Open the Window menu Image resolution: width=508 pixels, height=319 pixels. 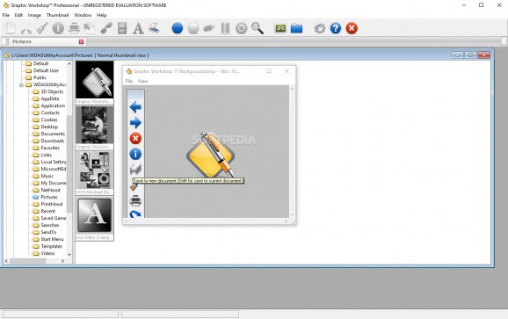click(83, 15)
